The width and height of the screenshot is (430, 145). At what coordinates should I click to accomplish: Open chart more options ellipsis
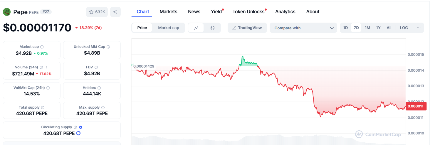pyautogui.click(x=419, y=28)
